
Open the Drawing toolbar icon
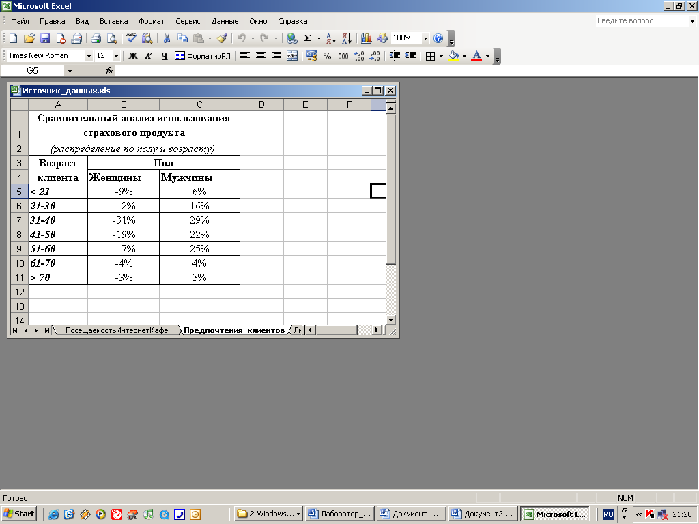coord(382,38)
